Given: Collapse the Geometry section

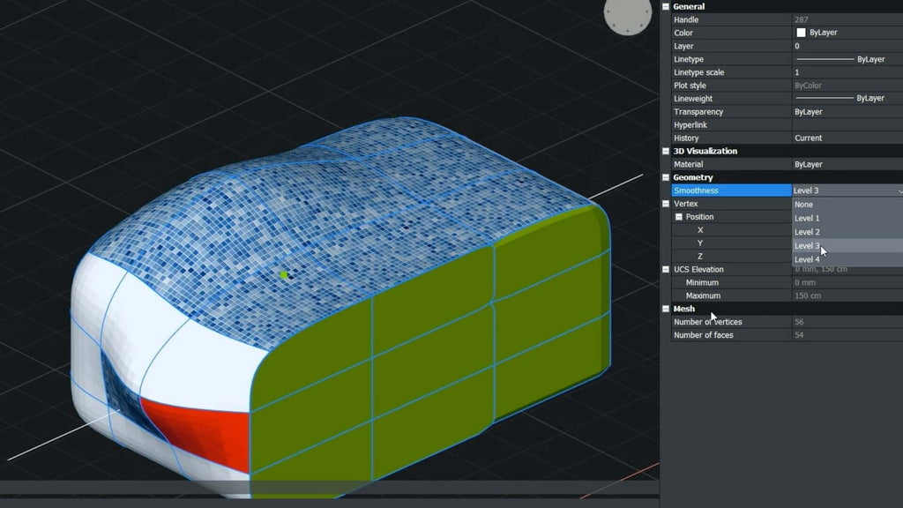Looking at the screenshot, I should click(x=666, y=177).
